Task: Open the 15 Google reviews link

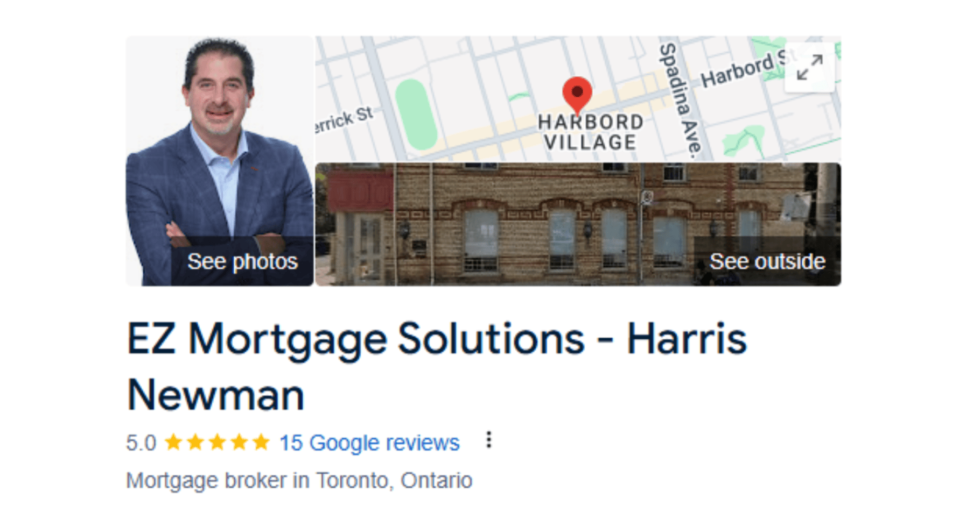Action: tap(369, 443)
